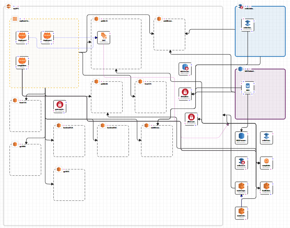The width and height of the screenshot is (290, 228).
Task: Select the RDSSecurity DBSecurityGroup node
Action: pyautogui.click(x=185, y=69)
